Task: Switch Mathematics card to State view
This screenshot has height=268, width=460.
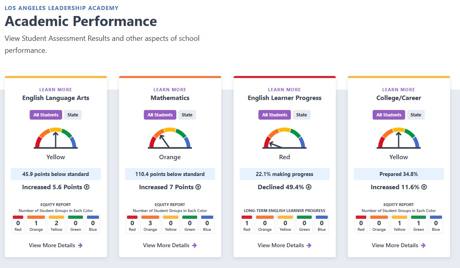Action: [x=187, y=115]
